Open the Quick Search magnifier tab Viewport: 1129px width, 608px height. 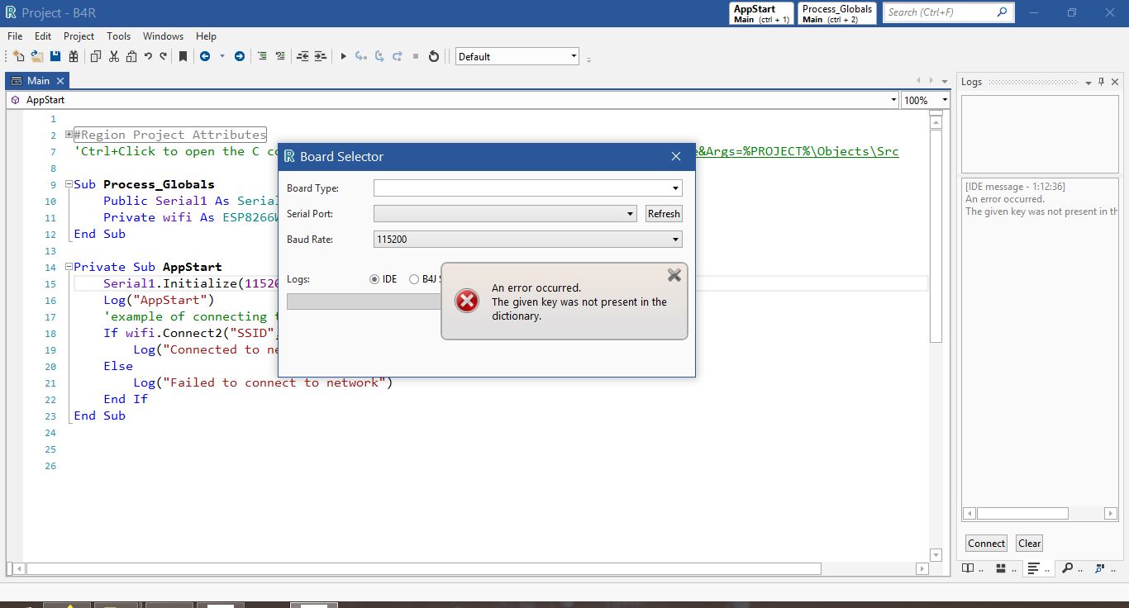(1069, 568)
